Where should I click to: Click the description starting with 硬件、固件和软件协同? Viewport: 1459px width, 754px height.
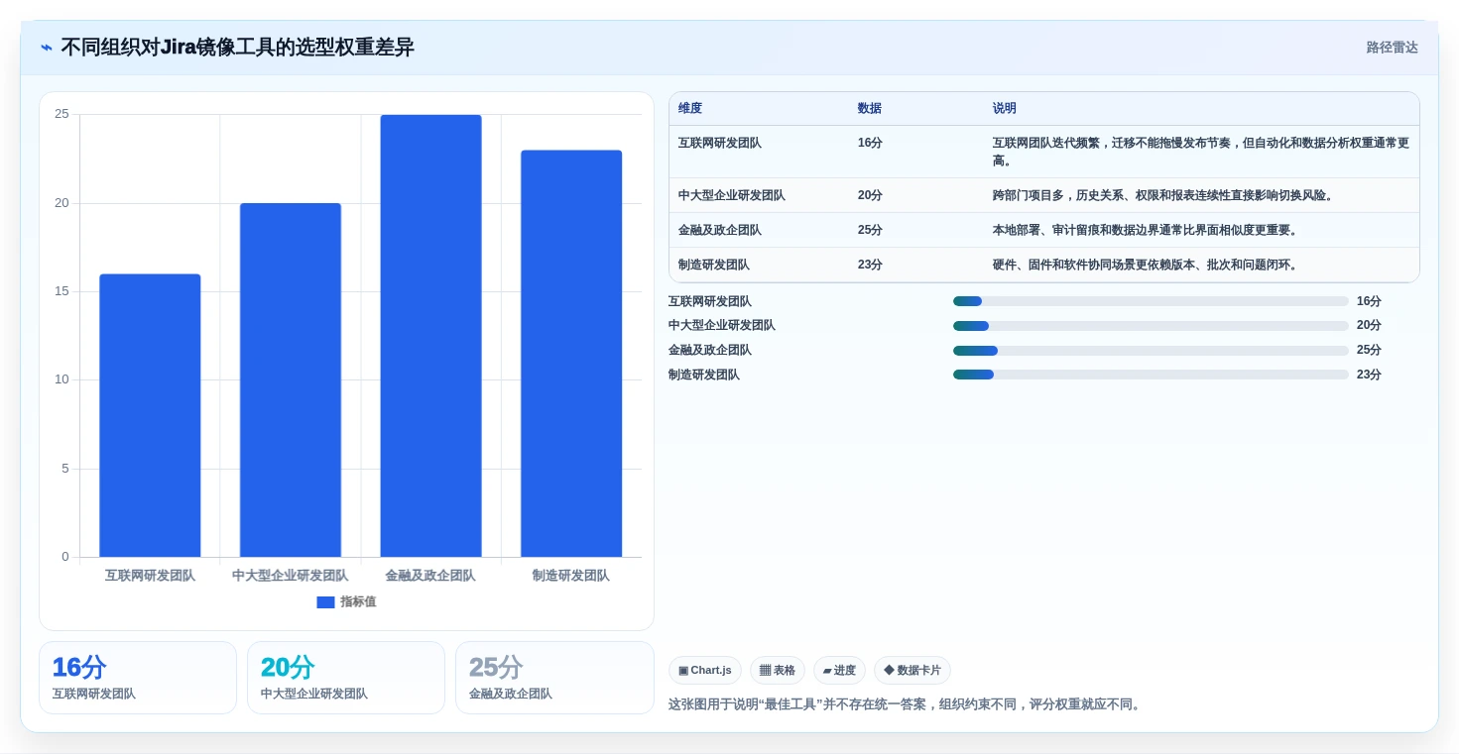coord(1146,265)
